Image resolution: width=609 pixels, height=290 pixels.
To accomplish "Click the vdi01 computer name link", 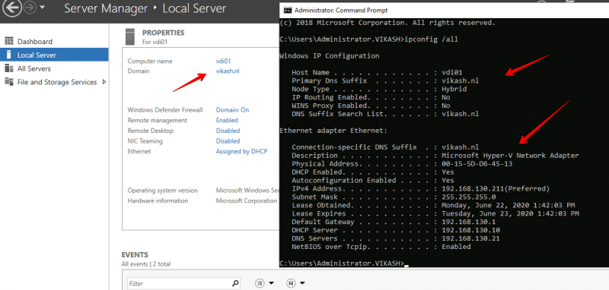I will tap(223, 61).
